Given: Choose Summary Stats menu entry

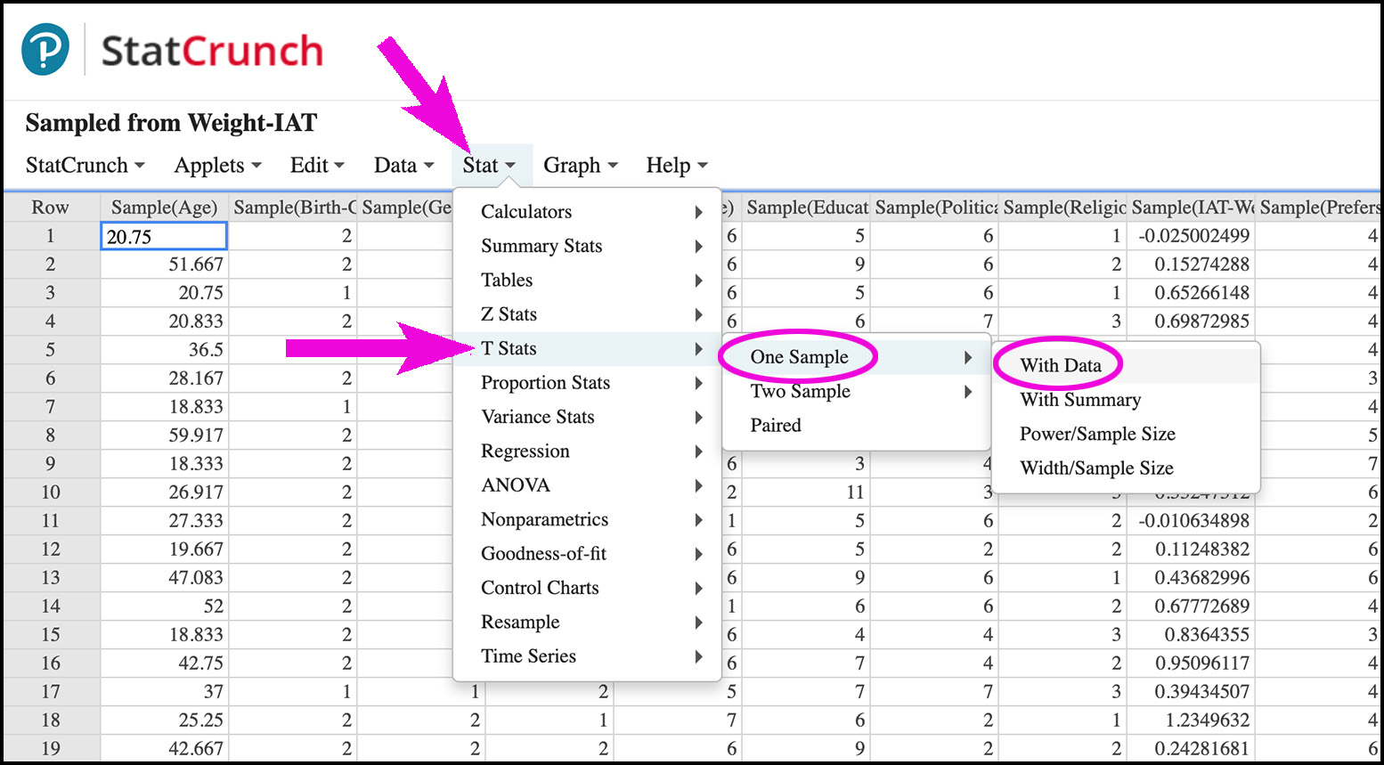Looking at the screenshot, I should pos(587,246).
